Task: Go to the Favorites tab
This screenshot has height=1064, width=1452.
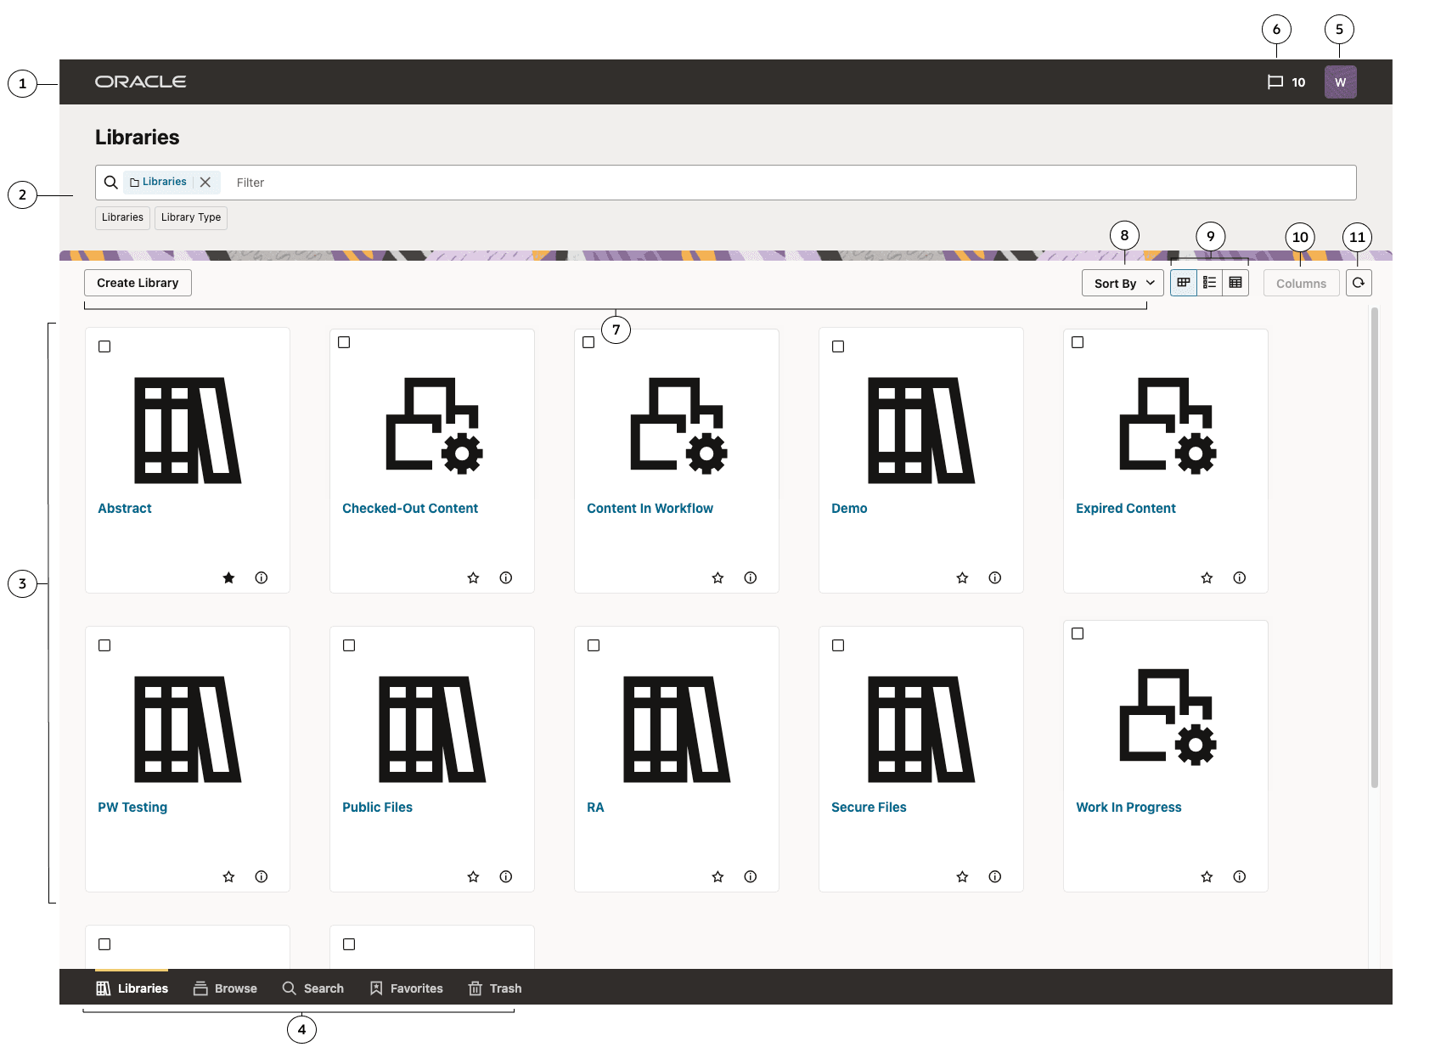Action: pos(407,988)
